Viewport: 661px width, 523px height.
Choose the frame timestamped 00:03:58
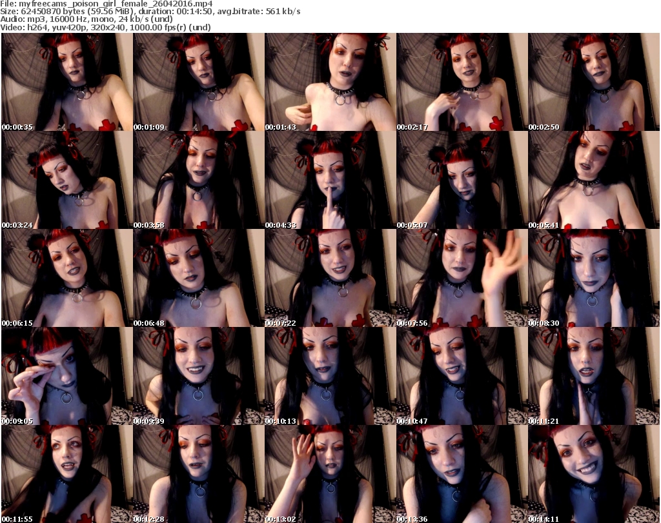[199, 180]
